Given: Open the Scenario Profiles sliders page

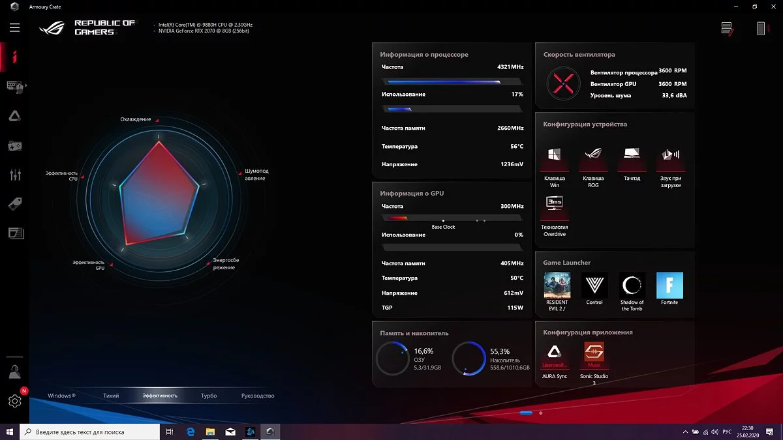Looking at the screenshot, I should coord(16,175).
